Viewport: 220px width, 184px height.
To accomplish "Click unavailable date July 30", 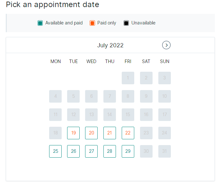I will [146, 151].
